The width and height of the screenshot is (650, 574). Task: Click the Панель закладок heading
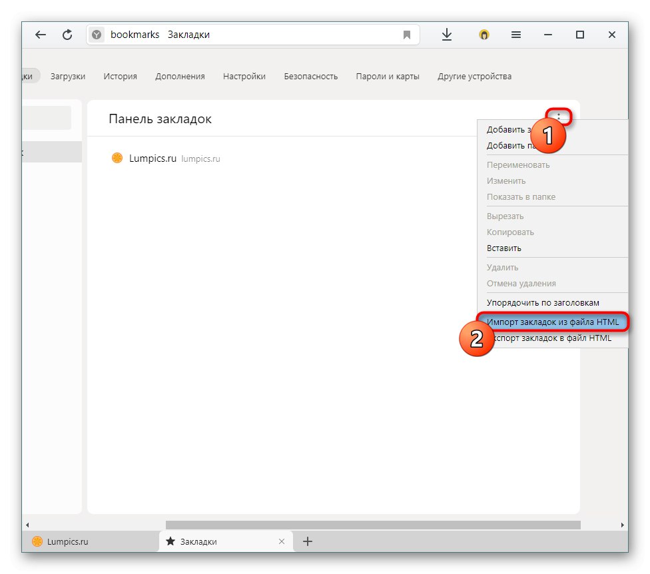coord(160,119)
